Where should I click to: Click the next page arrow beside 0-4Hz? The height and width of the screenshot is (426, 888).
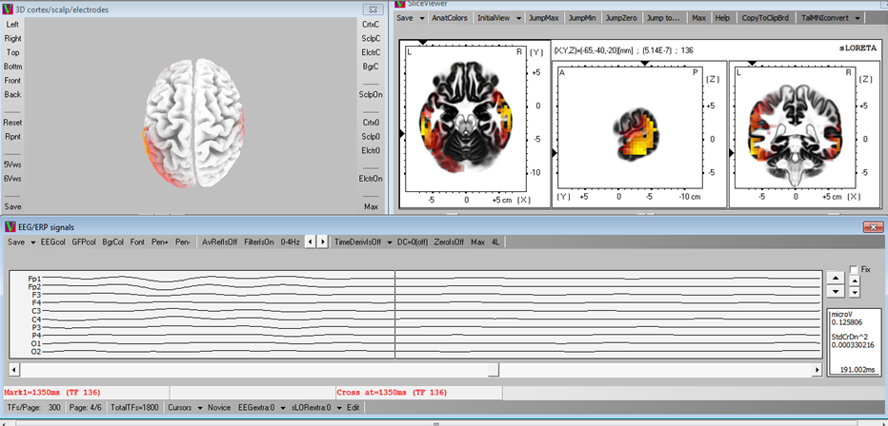(x=323, y=242)
